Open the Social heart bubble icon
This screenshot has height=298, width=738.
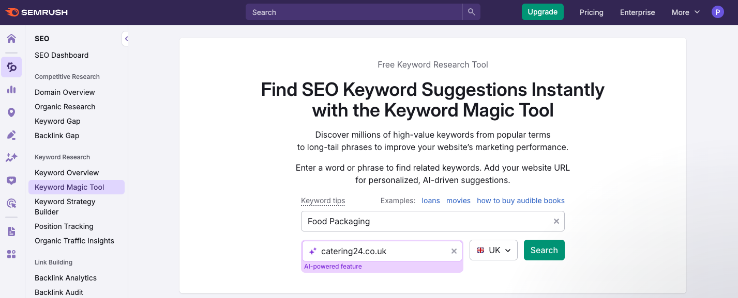point(11,180)
